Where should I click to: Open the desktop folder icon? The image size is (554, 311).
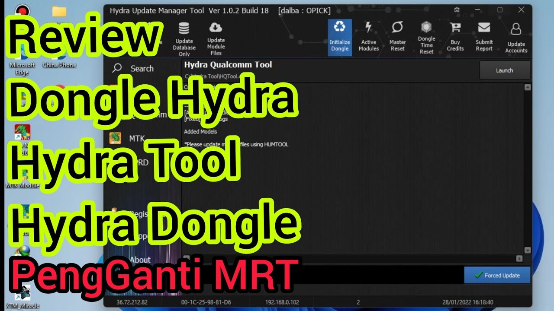click(59, 11)
